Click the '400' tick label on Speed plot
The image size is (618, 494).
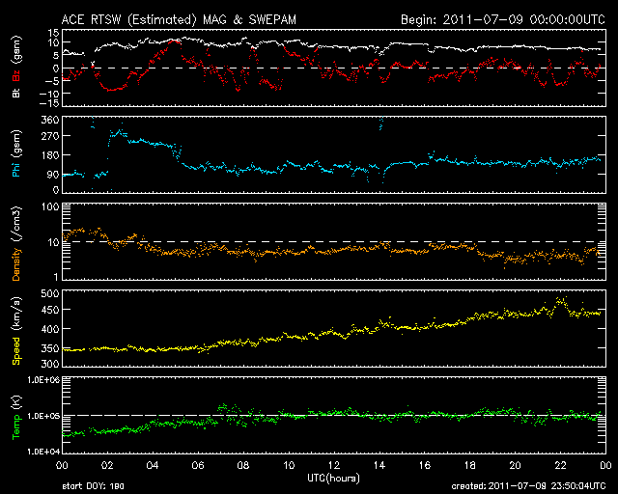[x=50, y=329]
